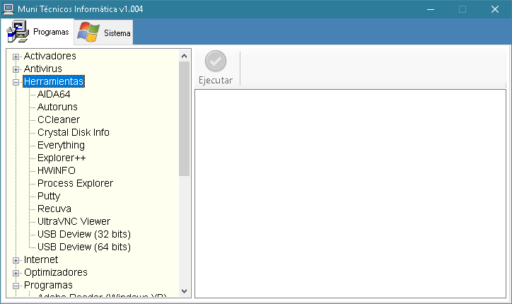Image resolution: width=512 pixels, height=304 pixels.
Task: Minimize the Muni Técnicos window
Action: click(431, 9)
